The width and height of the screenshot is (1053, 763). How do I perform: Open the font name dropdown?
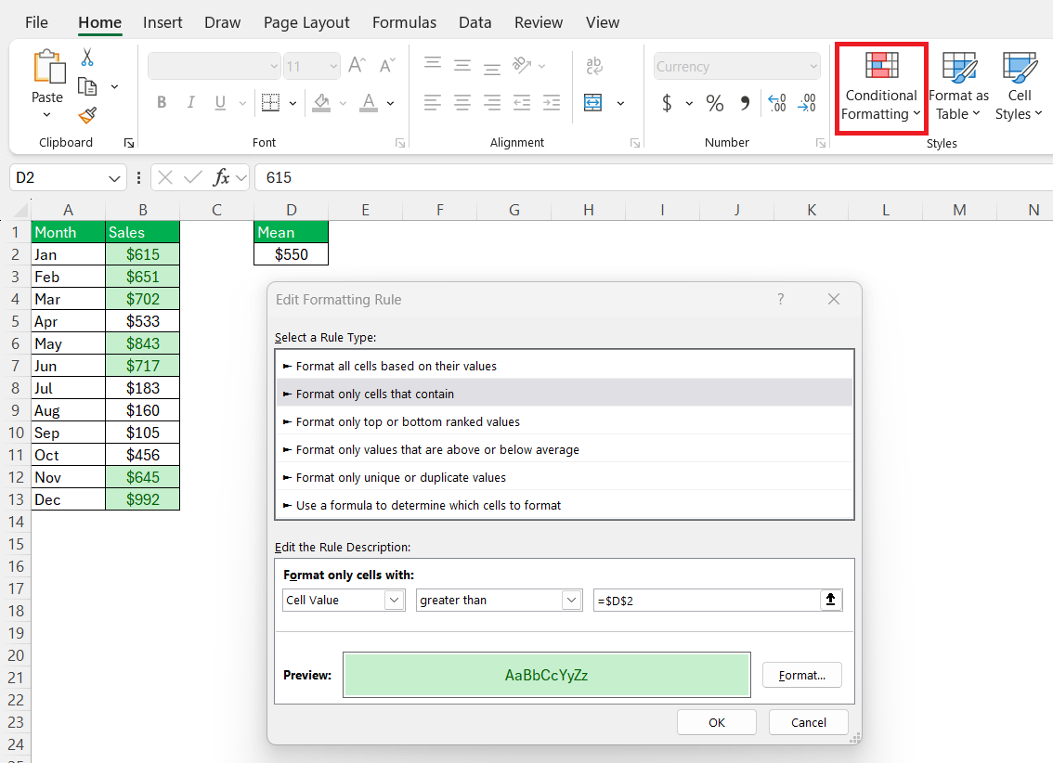coord(274,67)
